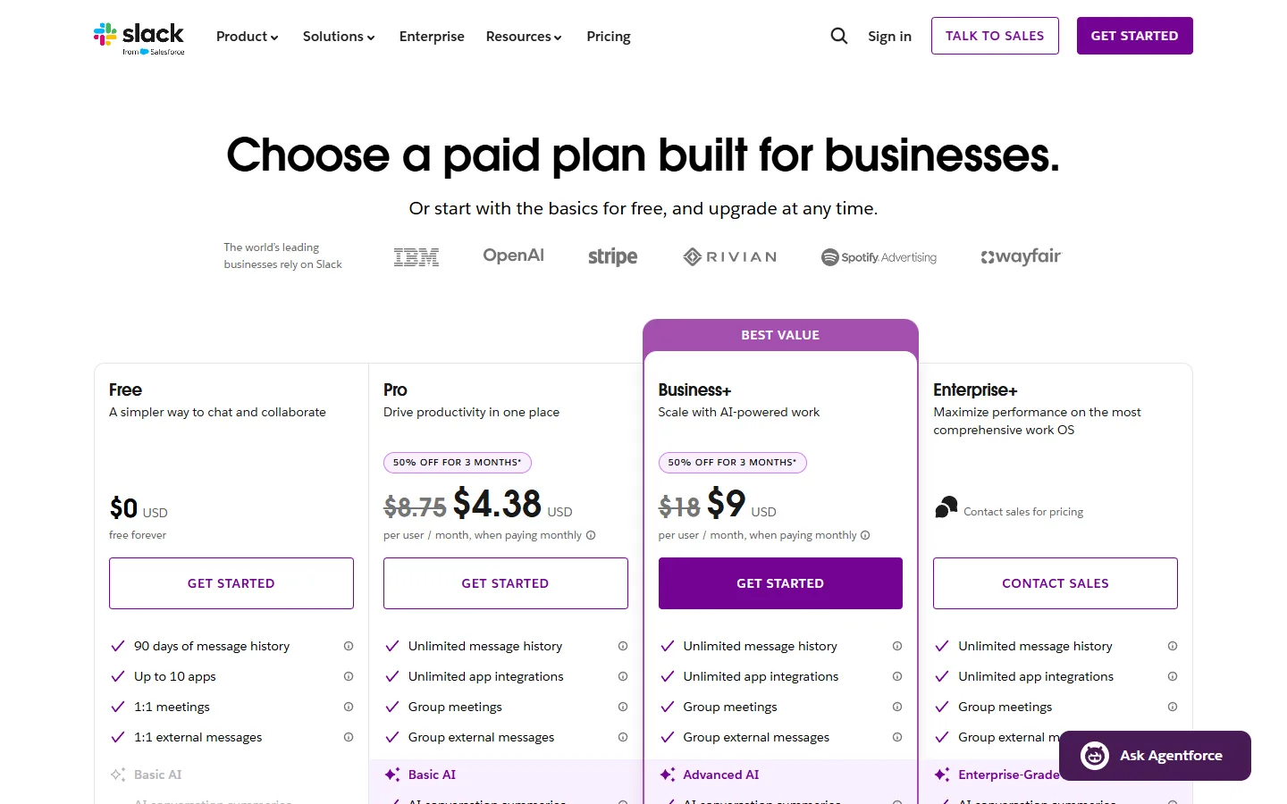Image resolution: width=1287 pixels, height=804 pixels.
Task: Click info icon for Business+ Group external messages
Action: click(x=897, y=737)
